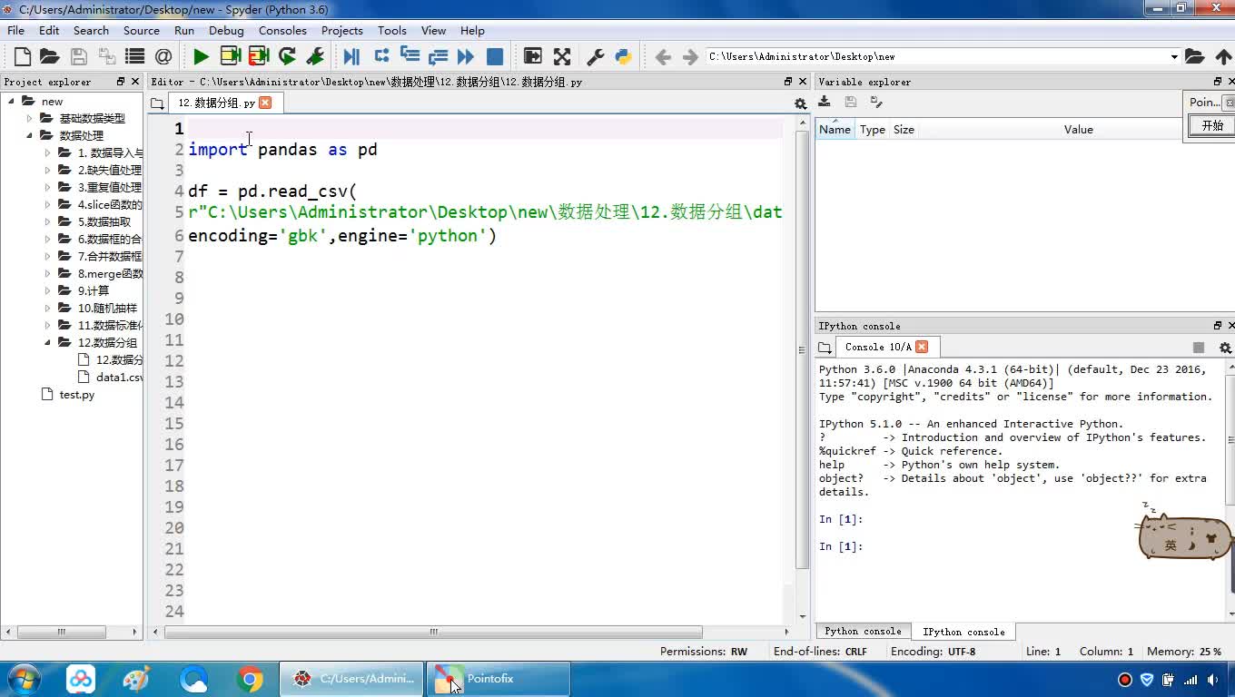Click the Preferences wrench icon
The width and height of the screenshot is (1235, 697).
click(x=595, y=56)
